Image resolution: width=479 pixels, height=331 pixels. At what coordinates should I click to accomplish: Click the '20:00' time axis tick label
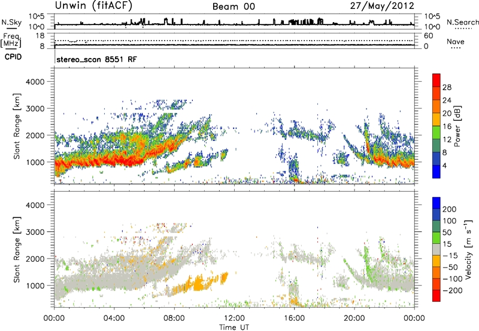tap(354, 318)
